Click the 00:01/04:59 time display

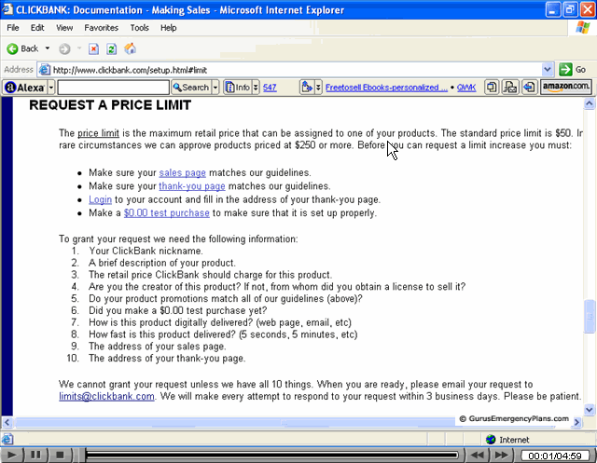pyautogui.click(x=555, y=456)
